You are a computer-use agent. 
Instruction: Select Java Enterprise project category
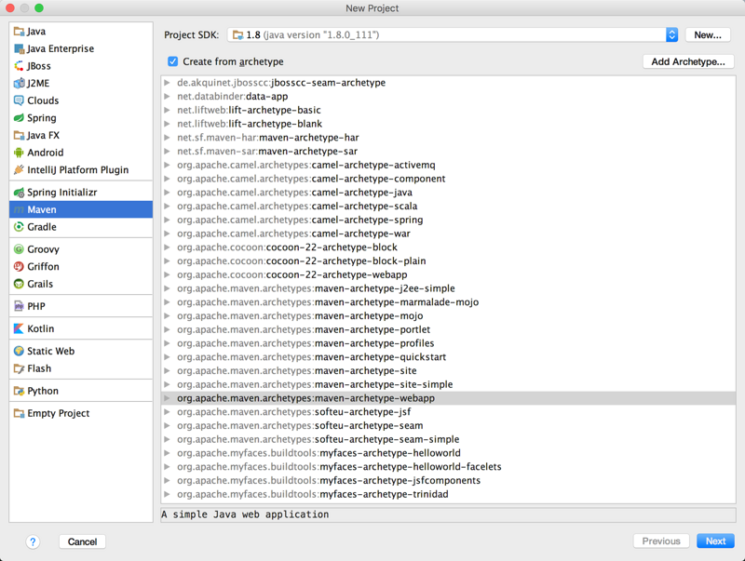pyautogui.click(x=81, y=49)
